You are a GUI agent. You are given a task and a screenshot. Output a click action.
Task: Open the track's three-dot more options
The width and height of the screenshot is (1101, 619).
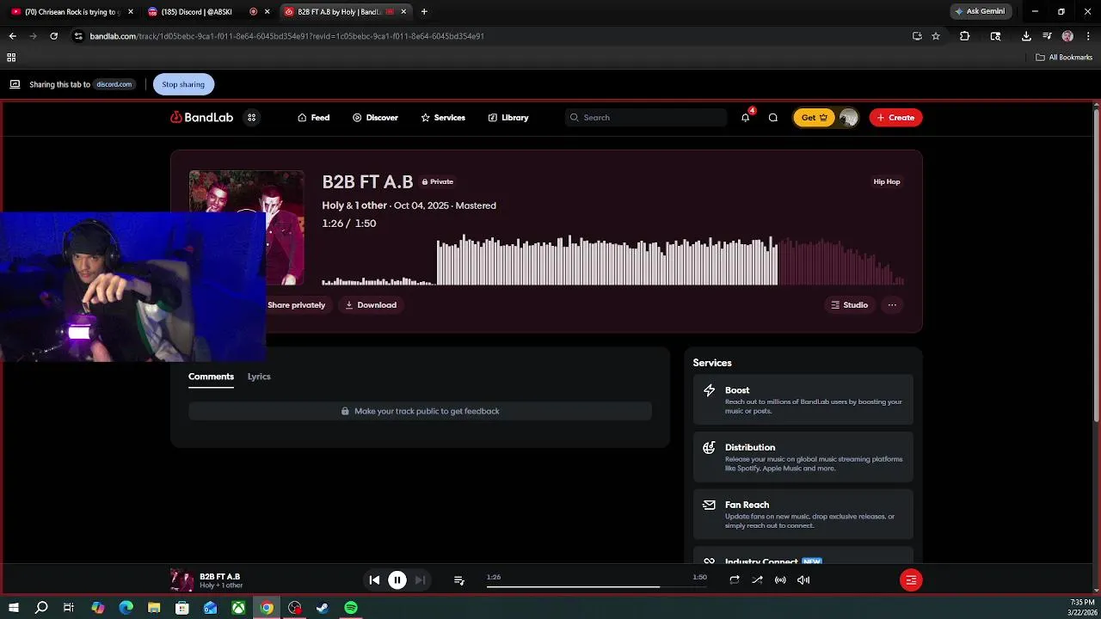tap(892, 305)
